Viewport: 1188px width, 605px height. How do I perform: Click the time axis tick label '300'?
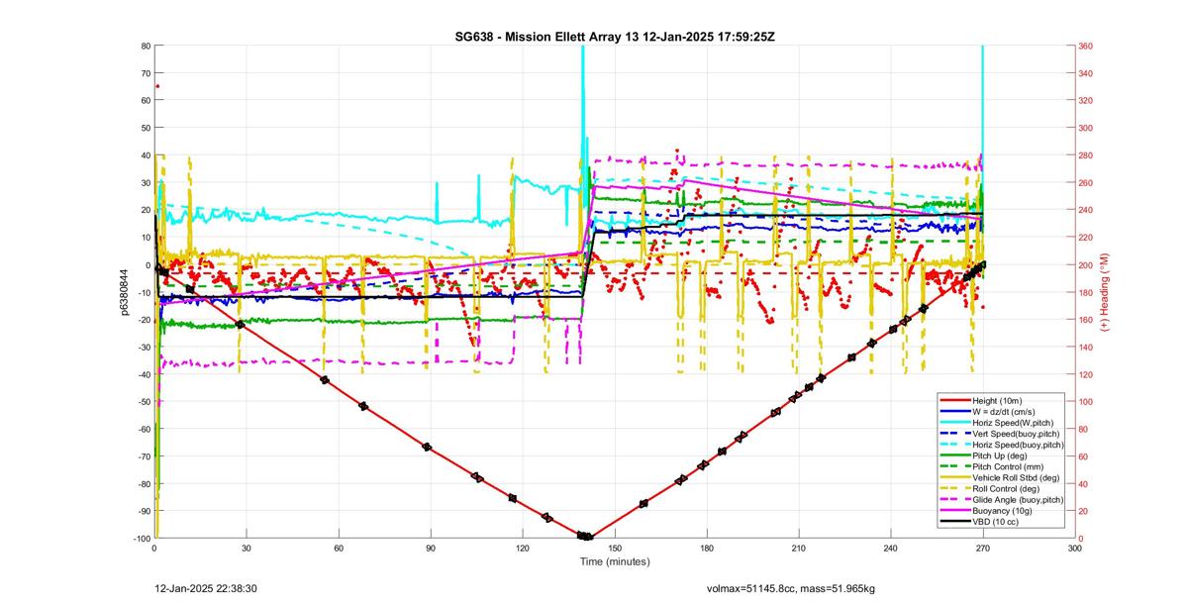click(x=1075, y=548)
